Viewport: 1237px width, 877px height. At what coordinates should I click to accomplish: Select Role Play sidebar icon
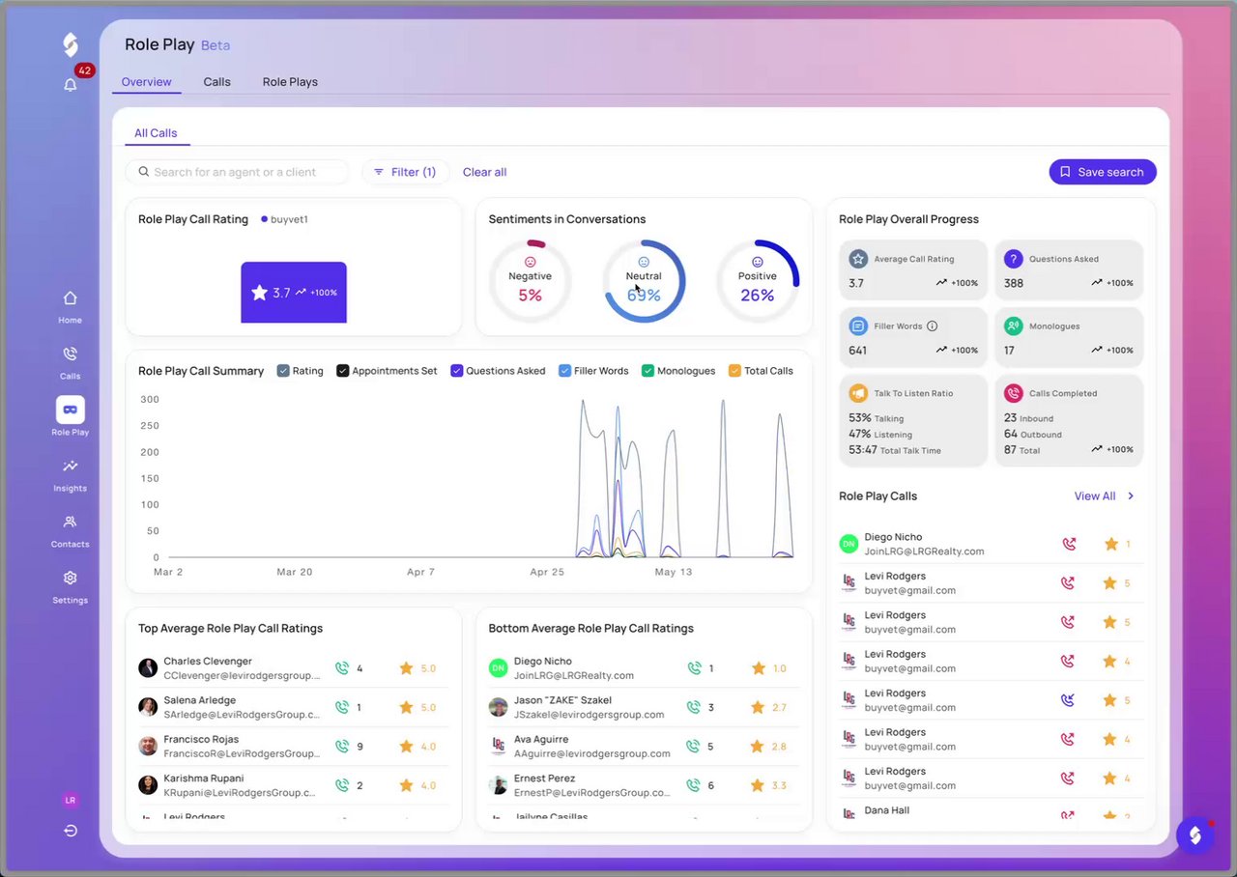pos(71,410)
